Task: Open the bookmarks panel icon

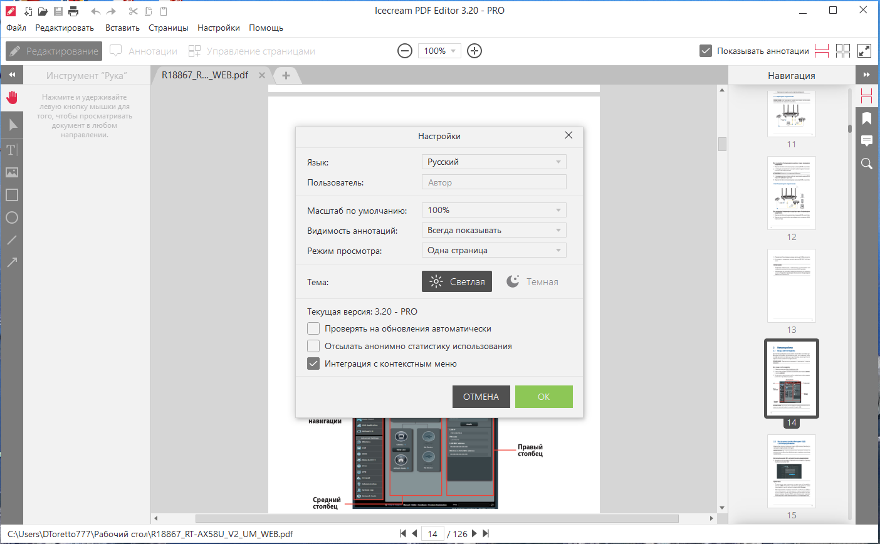Action: coord(867,118)
